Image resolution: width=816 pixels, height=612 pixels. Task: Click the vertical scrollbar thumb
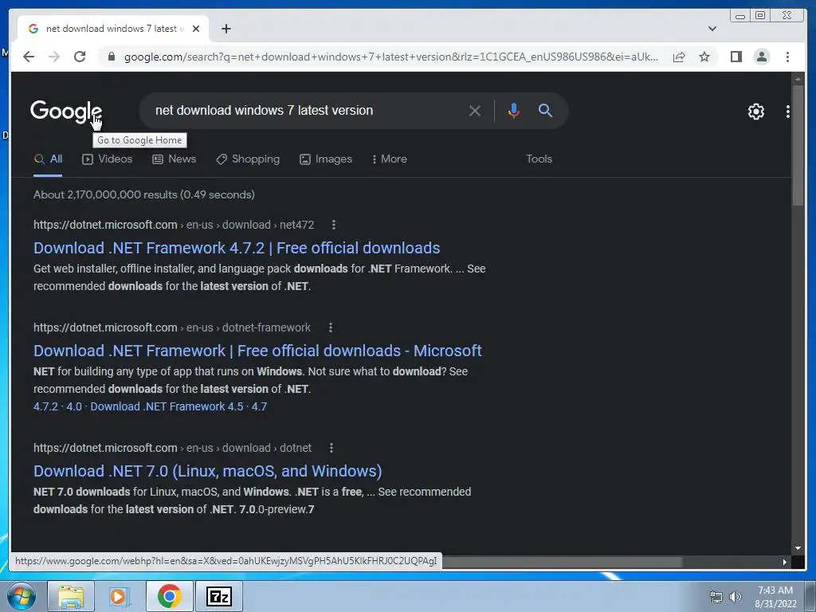[x=798, y=146]
